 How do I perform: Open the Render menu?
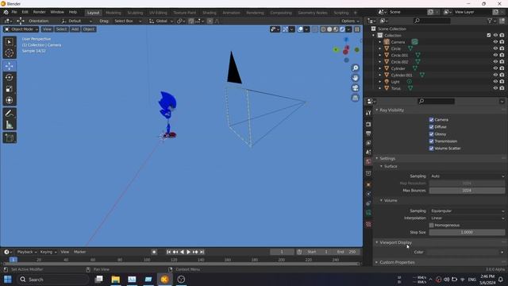[39, 12]
